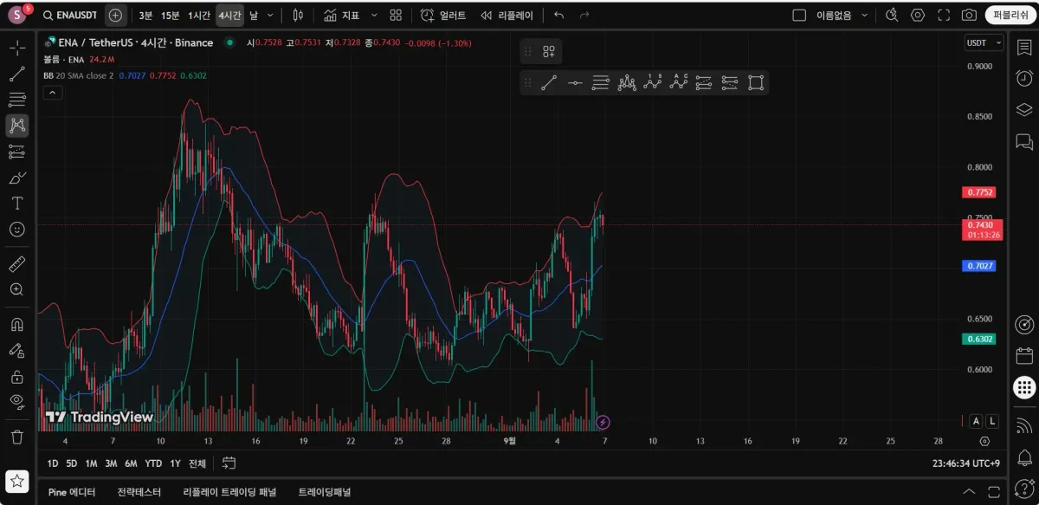Hide all drawings with the eye icon

pos(16,401)
